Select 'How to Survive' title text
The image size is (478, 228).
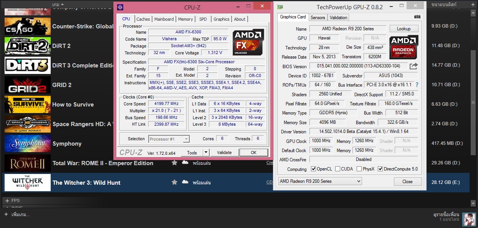[x=73, y=105]
